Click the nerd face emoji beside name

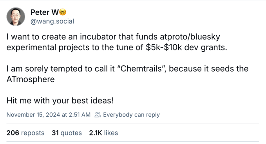pyautogui.click(x=63, y=13)
